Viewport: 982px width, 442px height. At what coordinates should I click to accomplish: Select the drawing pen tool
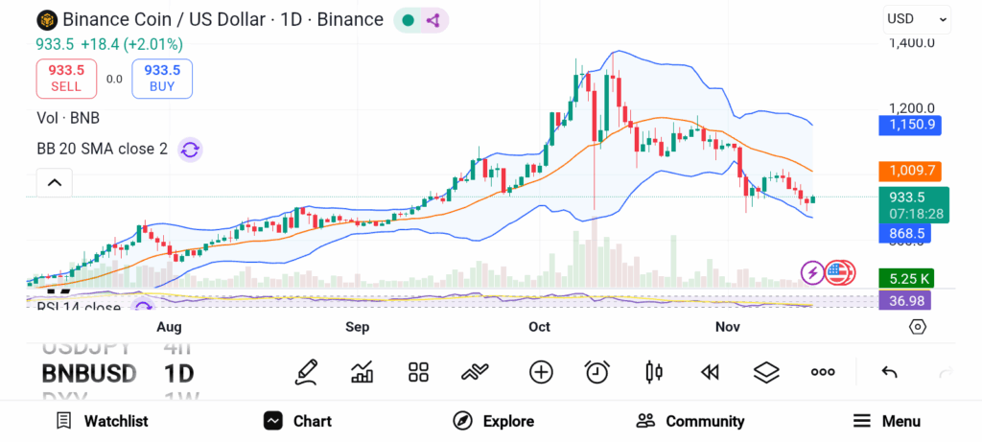(x=307, y=372)
